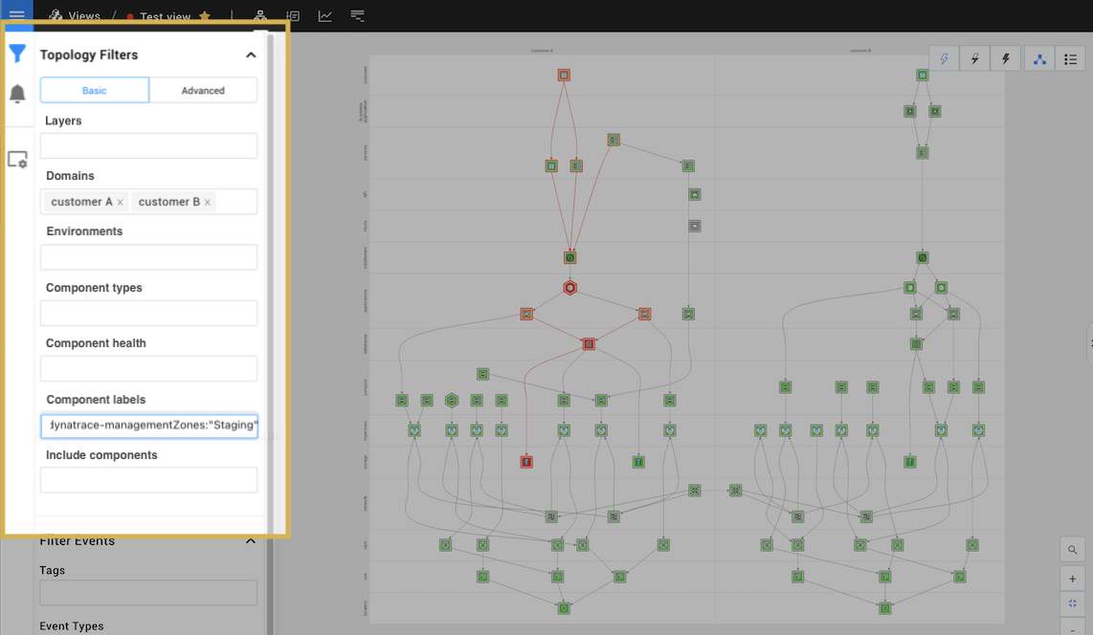The height and width of the screenshot is (635, 1093).
Task: Open the metrics chart perspective icon
Action: coord(324,15)
